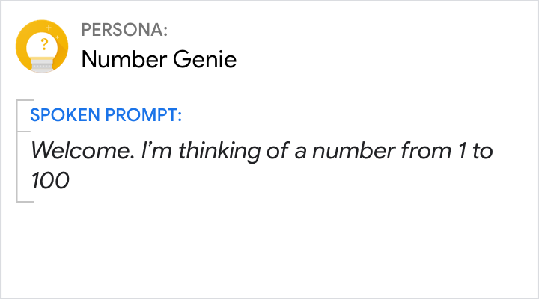Click the "1 to" text ending the first line
The width and height of the screenshot is (539, 299).
coord(475,151)
